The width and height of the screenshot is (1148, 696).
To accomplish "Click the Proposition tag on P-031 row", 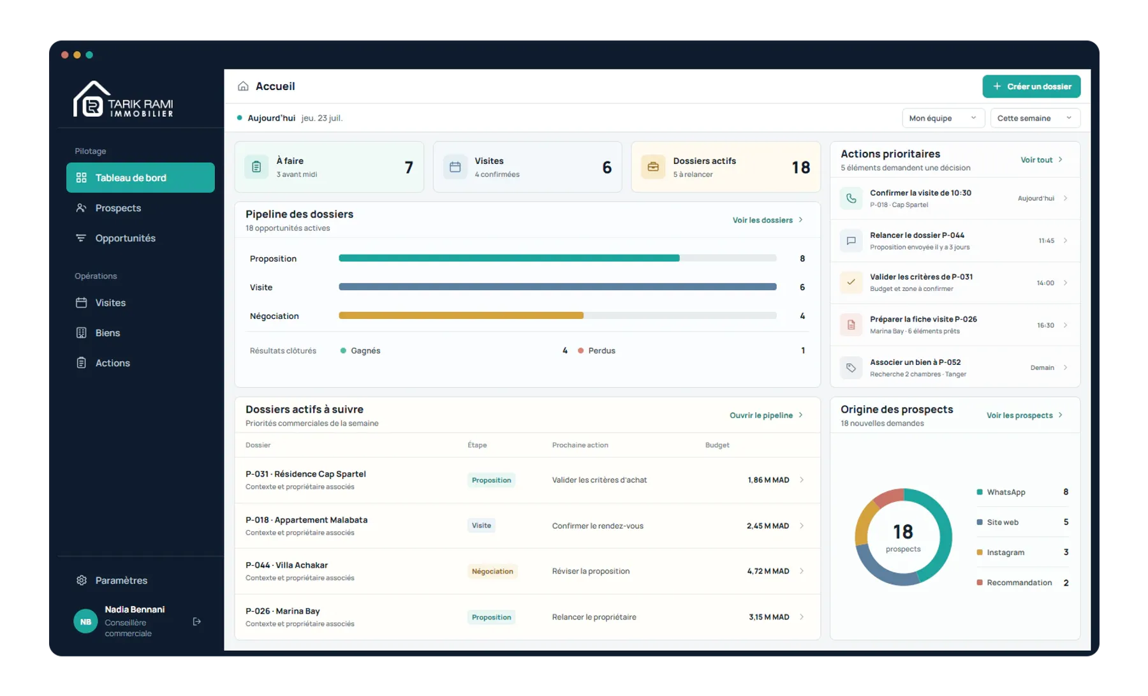I will pos(491,480).
